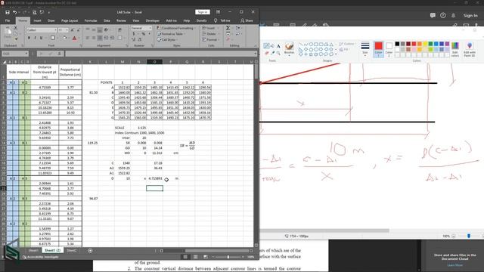Apply bold formatting in Excel ribbon
Image resolution: width=484 pixels, height=272 pixels.
tap(29, 38)
